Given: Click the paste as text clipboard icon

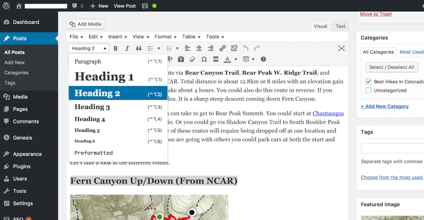Looking at the screenshot, I should point(181,59).
